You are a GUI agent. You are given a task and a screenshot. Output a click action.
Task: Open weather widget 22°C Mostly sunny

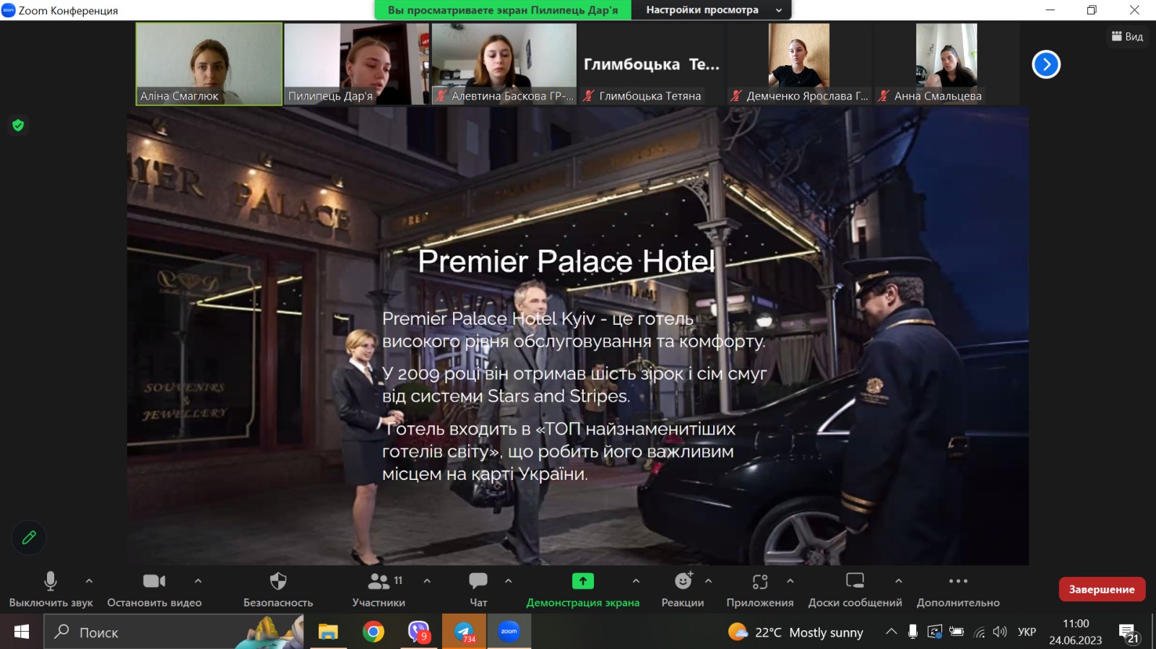tap(795, 632)
